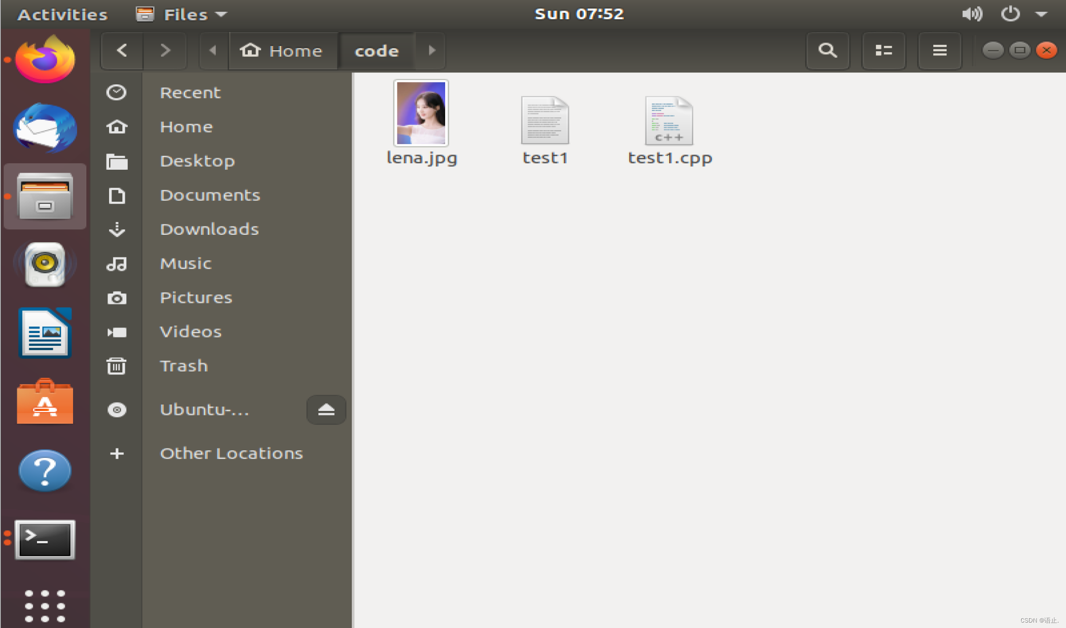The width and height of the screenshot is (1066, 628).
Task: Select the test1 file icon
Action: tap(545, 121)
